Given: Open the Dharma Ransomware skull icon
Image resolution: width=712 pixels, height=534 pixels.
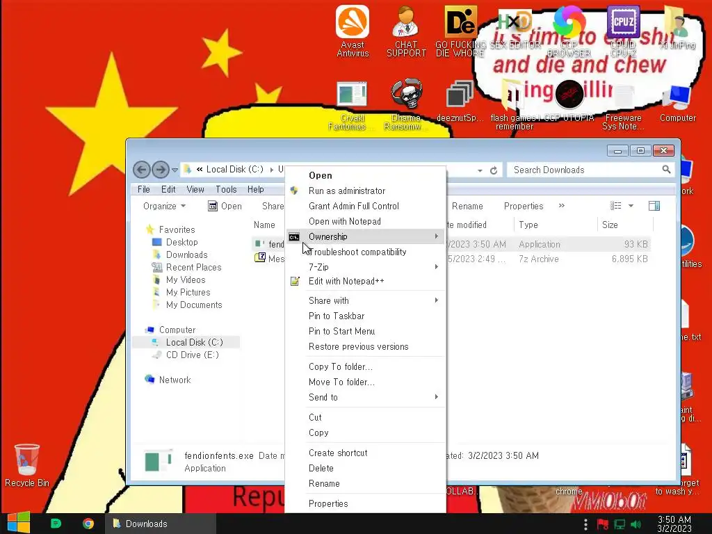Looking at the screenshot, I should click(x=406, y=104).
